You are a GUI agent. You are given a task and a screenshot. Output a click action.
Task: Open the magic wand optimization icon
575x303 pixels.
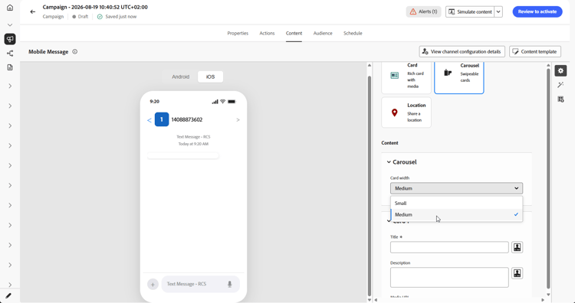tap(560, 85)
